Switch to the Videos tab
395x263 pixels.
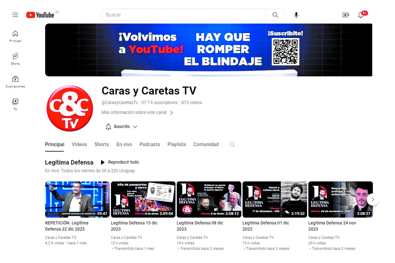click(79, 144)
